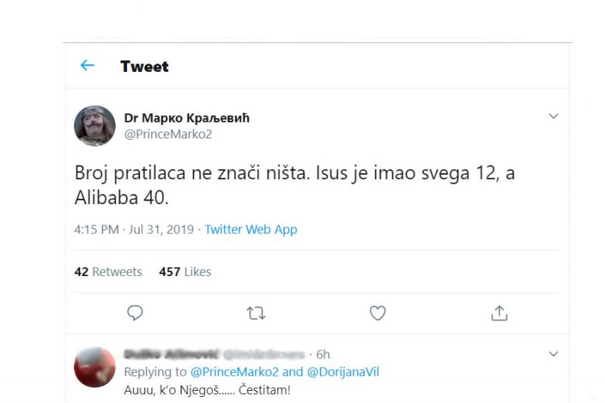View the 42 Retweets list
The image size is (605, 403).
[108, 271]
